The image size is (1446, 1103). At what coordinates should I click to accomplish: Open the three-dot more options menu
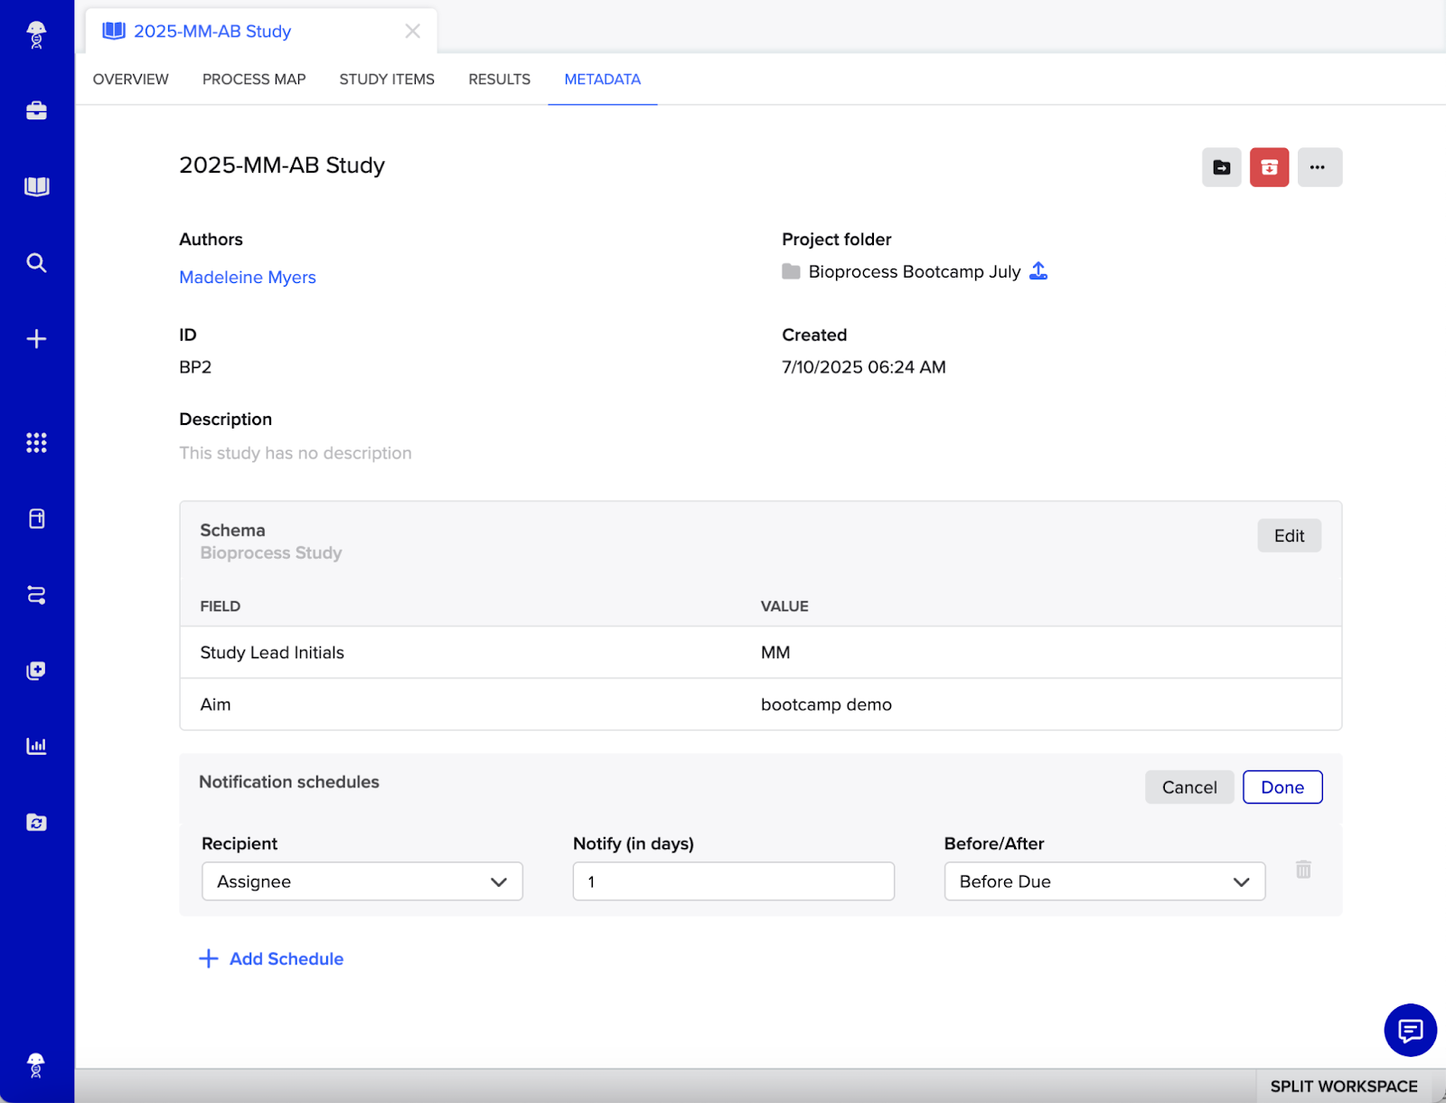point(1319,167)
